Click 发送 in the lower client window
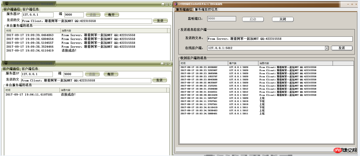This screenshot has width=360, height=156. pos(159,80)
